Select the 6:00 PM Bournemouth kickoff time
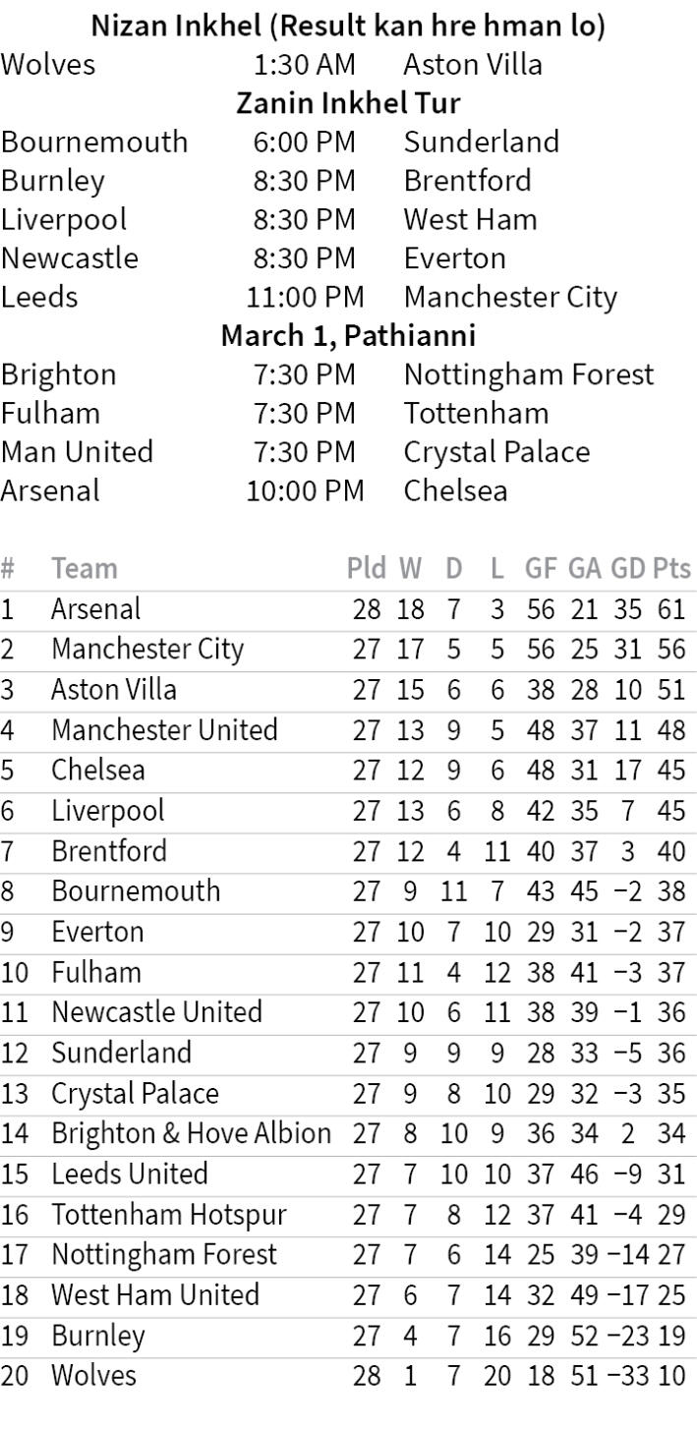This screenshot has height=1430, width=697. click(x=304, y=142)
